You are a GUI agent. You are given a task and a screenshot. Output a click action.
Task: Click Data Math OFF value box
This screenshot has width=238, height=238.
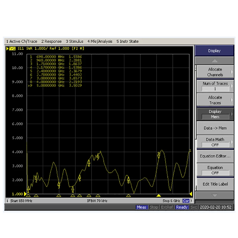click(215, 145)
